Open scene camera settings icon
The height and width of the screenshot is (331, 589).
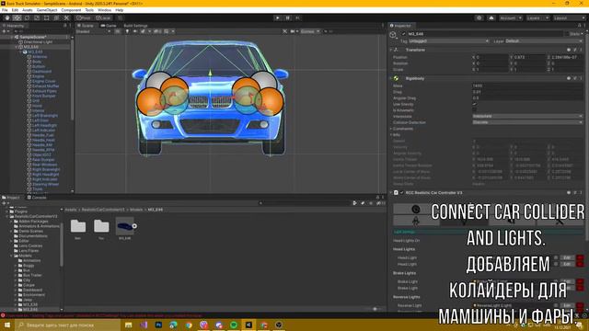pos(293,31)
